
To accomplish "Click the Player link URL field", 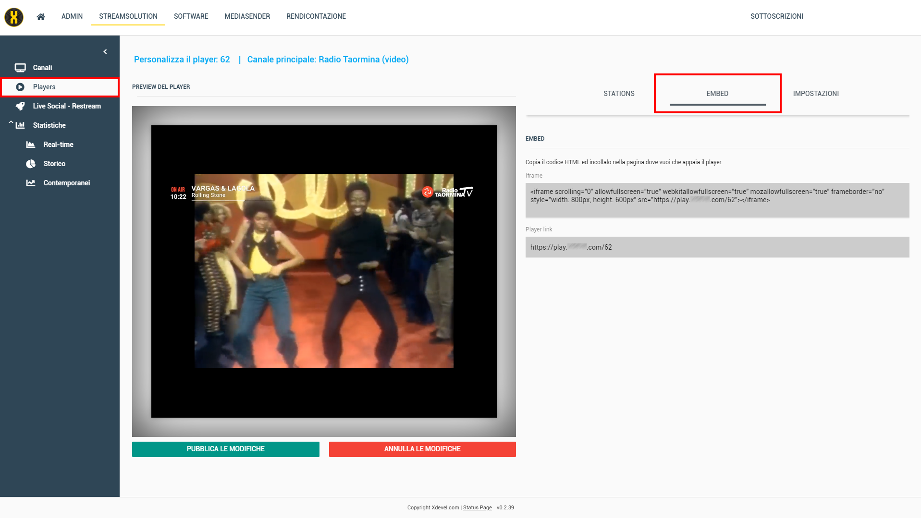I will click(x=717, y=247).
